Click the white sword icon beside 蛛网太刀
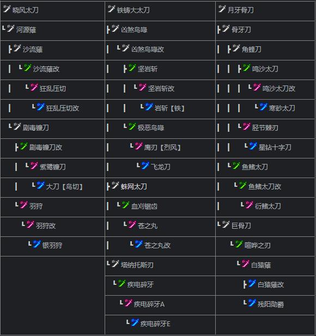 pyautogui.click(x=115, y=186)
